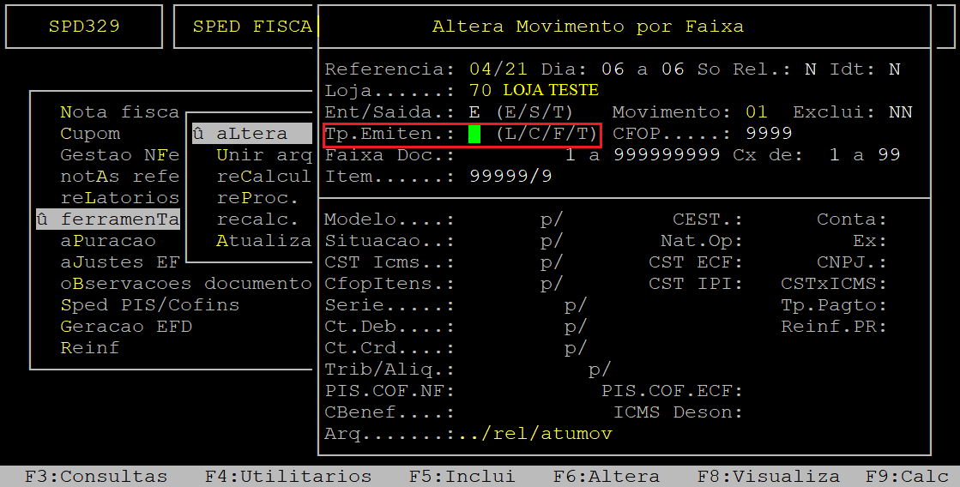Viewport: 960px width, 487px height.
Task: Click F5:Inclui function key label
Action: 462,477
